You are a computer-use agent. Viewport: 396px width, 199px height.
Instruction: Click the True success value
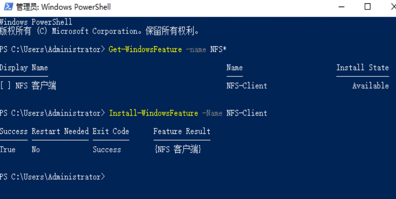8,149
